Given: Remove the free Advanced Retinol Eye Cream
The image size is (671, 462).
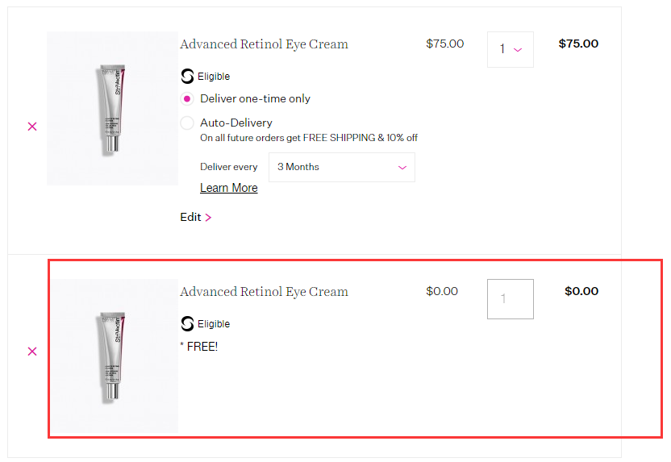Looking at the screenshot, I should pyautogui.click(x=32, y=352).
